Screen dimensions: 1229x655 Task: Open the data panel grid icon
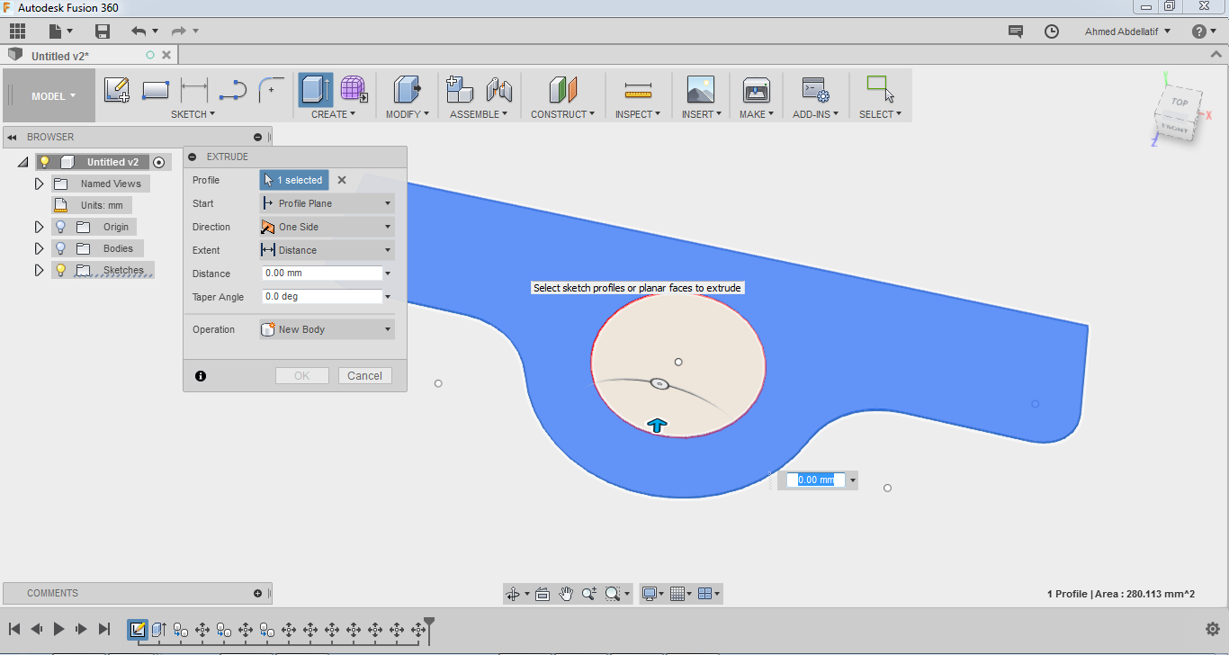click(18, 31)
